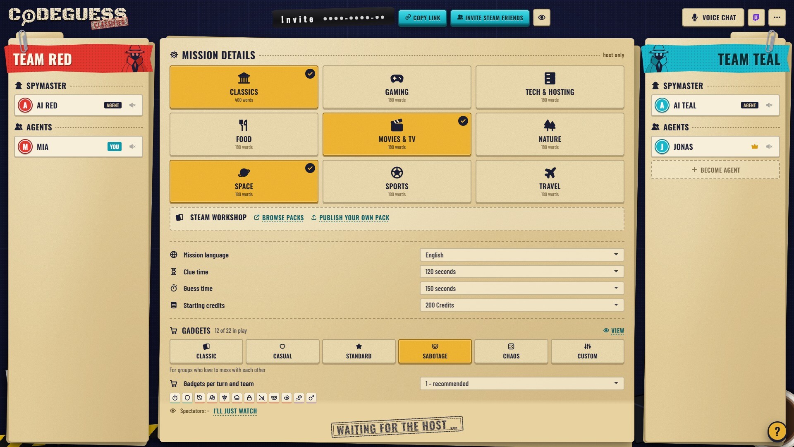Enable the Gaming word pack
Screen dimensions: 794x447
(397, 87)
